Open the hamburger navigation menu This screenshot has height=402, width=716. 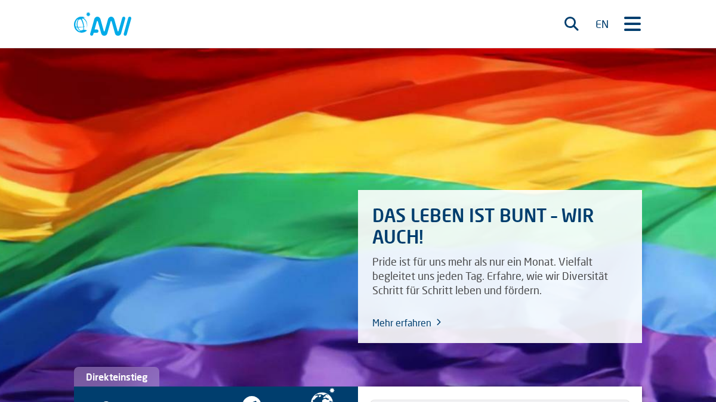point(632,24)
